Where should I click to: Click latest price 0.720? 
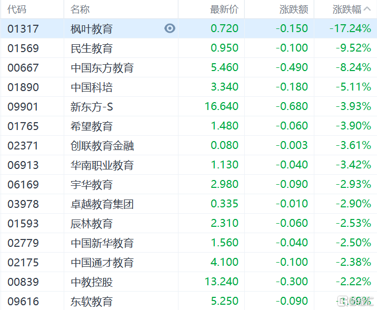coord(224,28)
